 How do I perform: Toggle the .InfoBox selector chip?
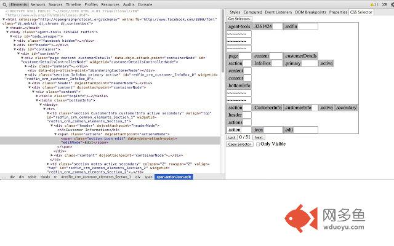[262, 63]
